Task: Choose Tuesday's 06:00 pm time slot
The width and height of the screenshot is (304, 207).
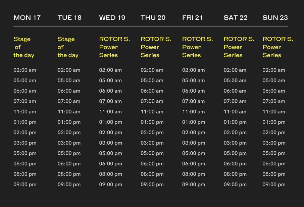Action: tap(69, 164)
